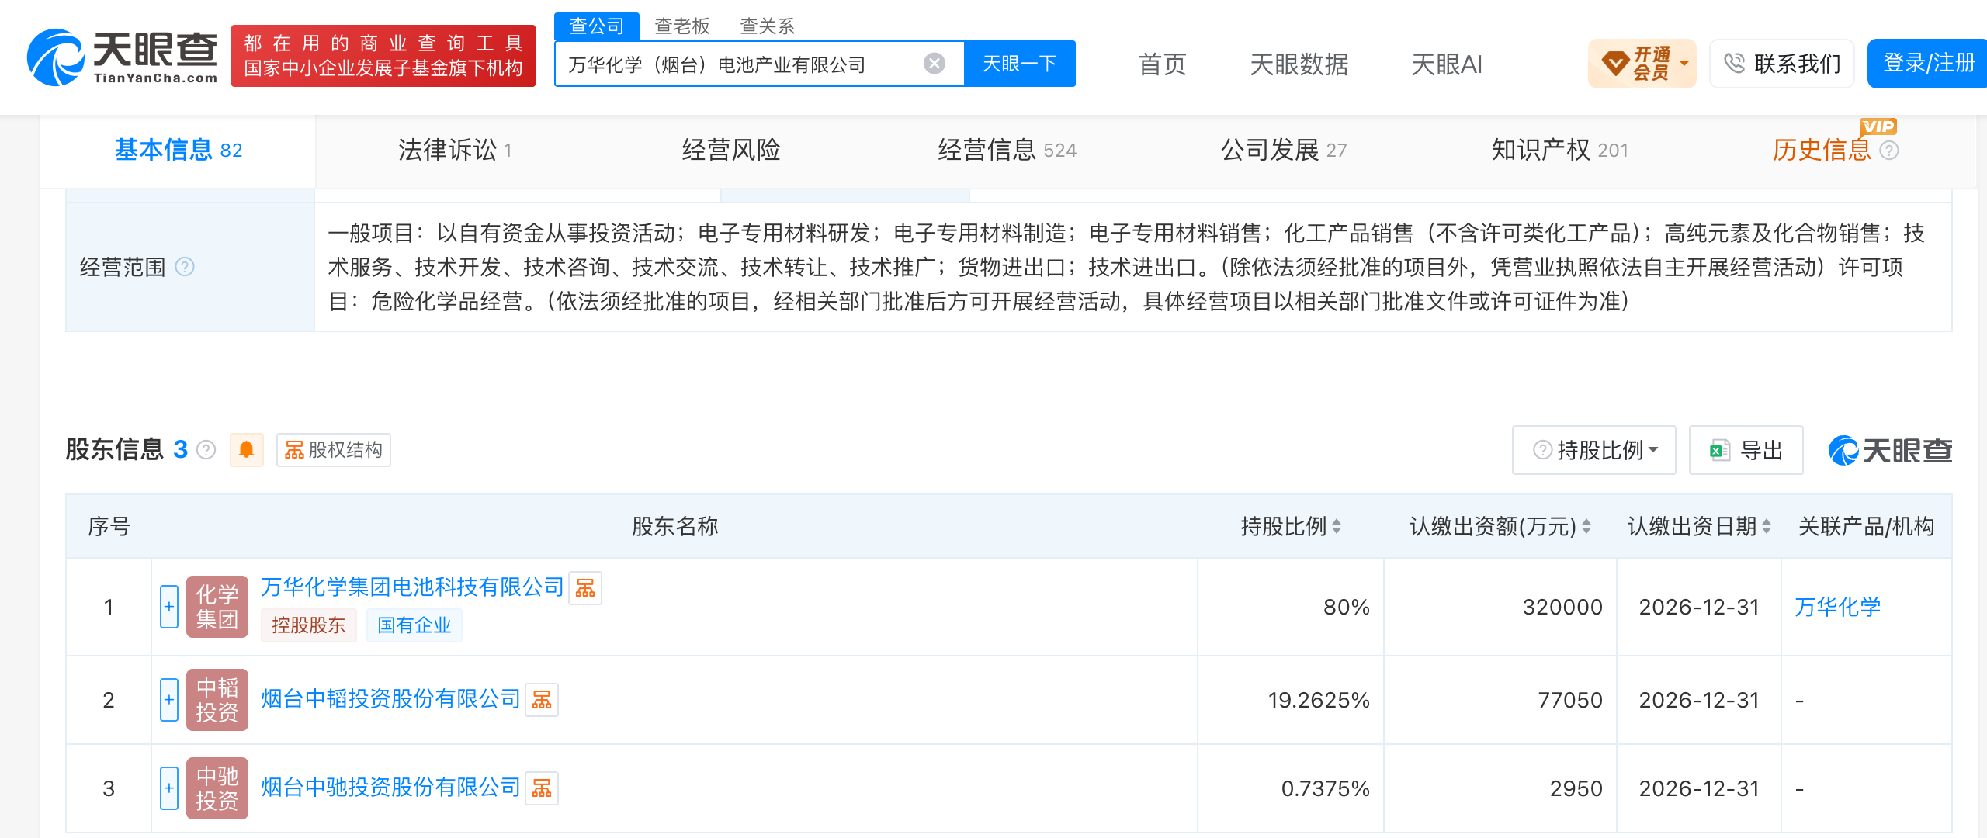Click the 序号 column header

pyautogui.click(x=109, y=527)
